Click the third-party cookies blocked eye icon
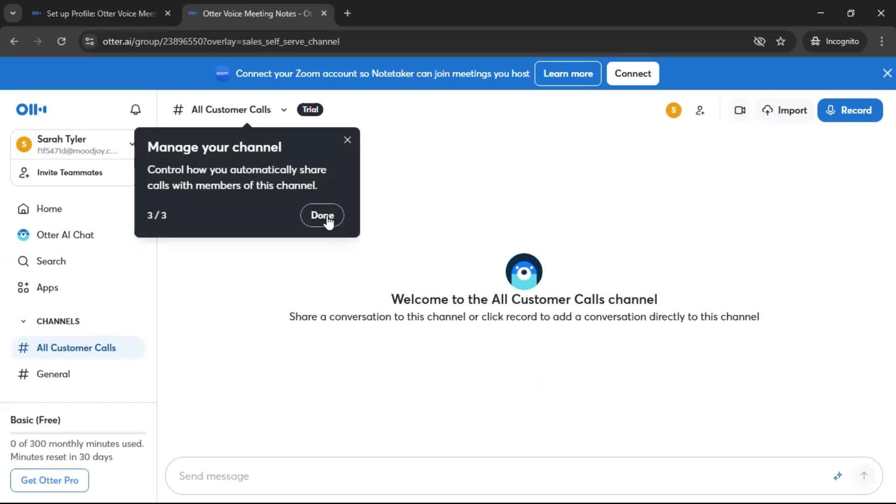The image size is (896, 504). point(759,42)
